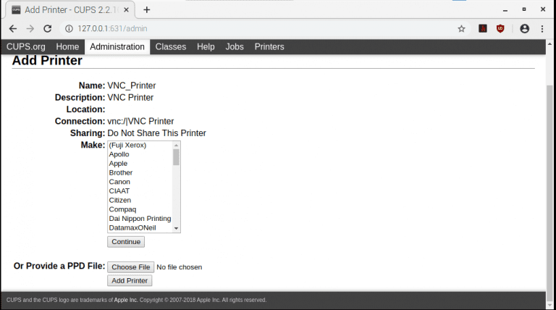Viewport: 556px width, 310px height.
Task: Open the Chrome three-dot menu
Action: click(543, 29)
